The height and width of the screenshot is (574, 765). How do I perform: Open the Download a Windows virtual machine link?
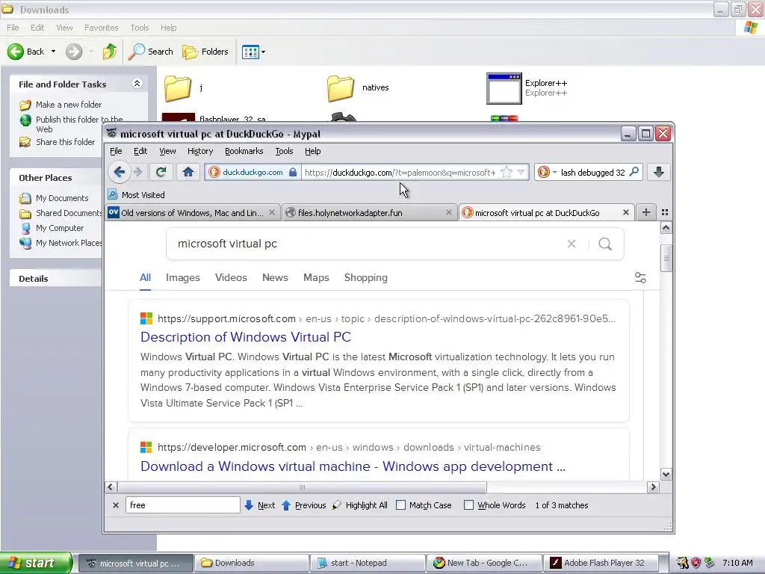pyautogui.click(x=353, y=466)
